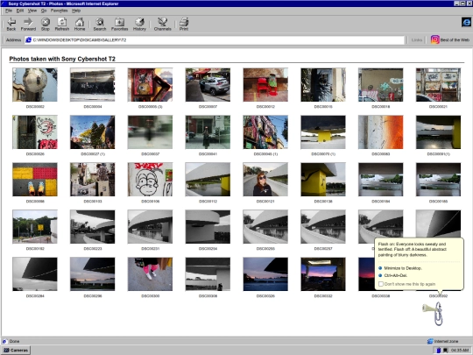Open the pink sunset through doorway thumbnail

[323, 274]
